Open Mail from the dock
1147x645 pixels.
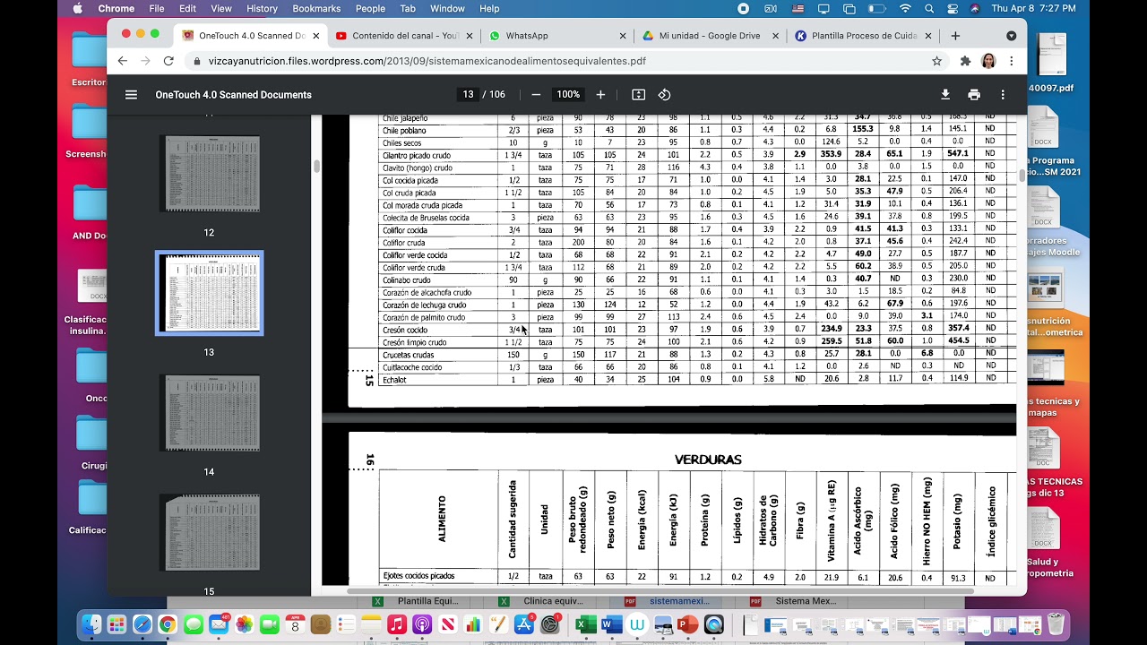click(x=218, y=624)
